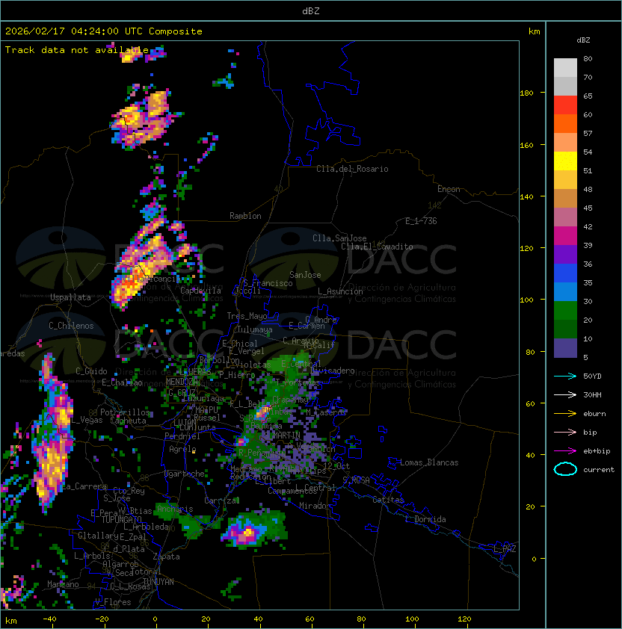Viewport: 622px width, 629px height.
Task: Click the 'Ugarteche' label
Action: [x=185, y=474]
